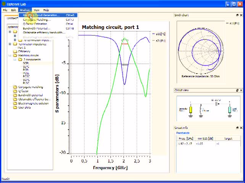Click the Matching circuits folder icon
The image size is (245, 183).
[x=15, y=55]
